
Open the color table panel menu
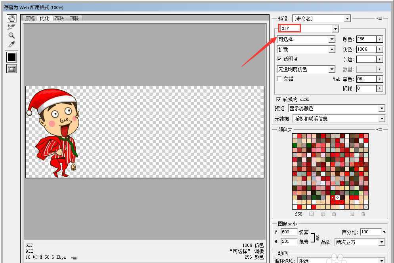pyautogui.click(x=379, y=129)
